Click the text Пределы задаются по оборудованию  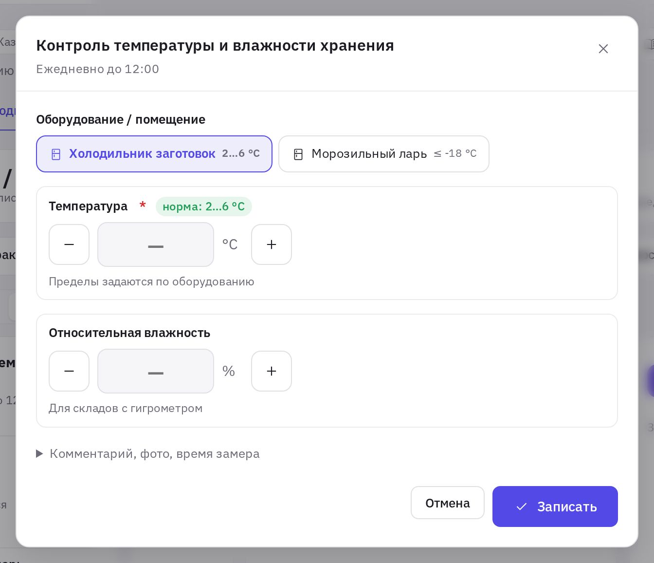pyautogui.click(x=151, y=281)
